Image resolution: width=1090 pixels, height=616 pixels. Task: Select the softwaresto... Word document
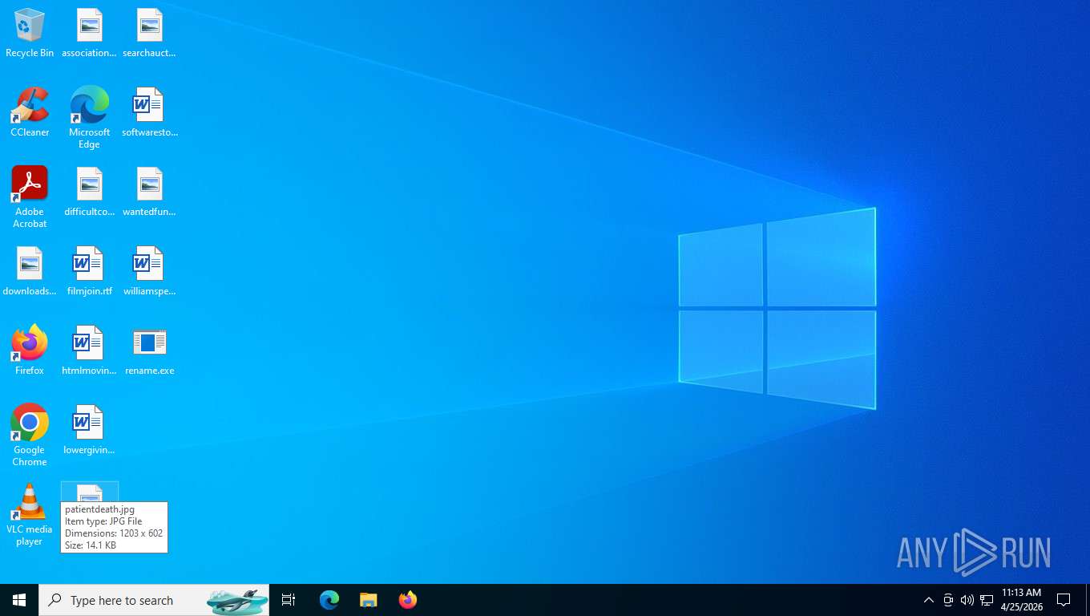(149, 112)
